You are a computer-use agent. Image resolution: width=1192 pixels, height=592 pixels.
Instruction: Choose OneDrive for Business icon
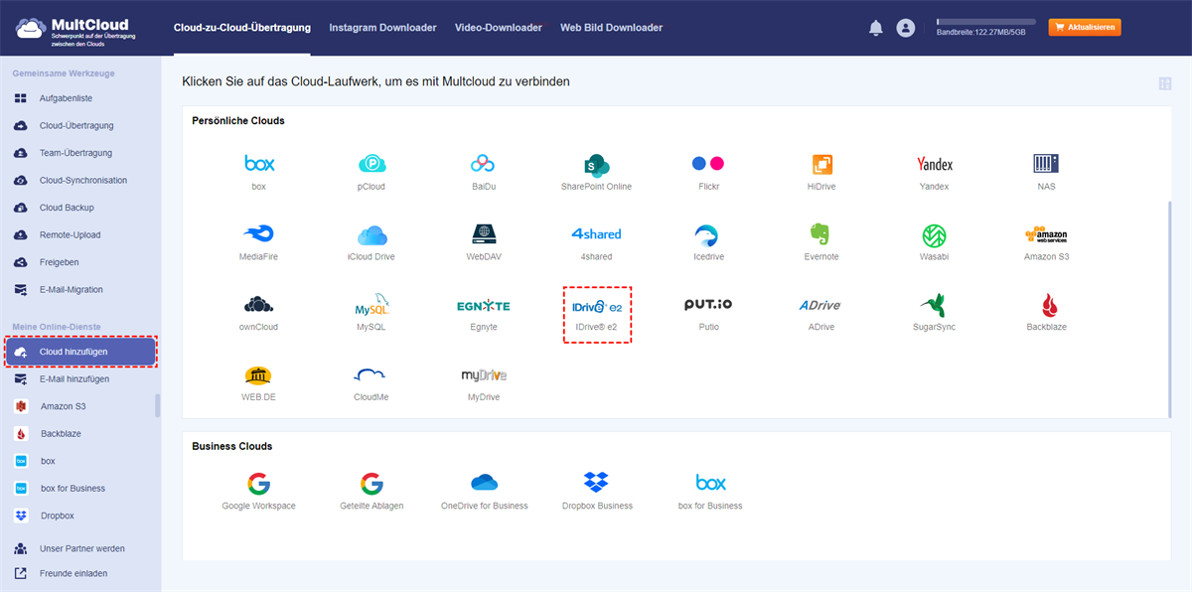(x=484, y=483)
